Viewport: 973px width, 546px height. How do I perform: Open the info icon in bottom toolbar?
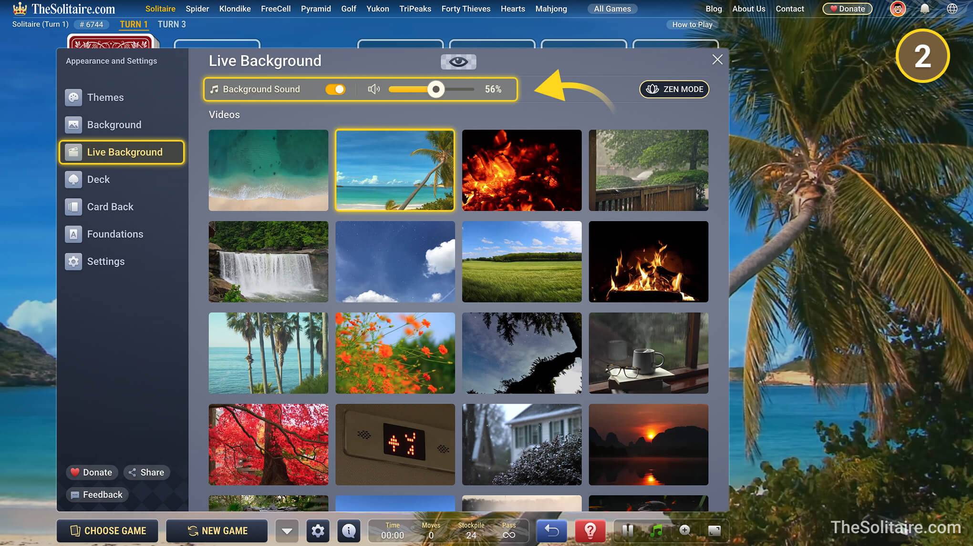coord(349,531)
